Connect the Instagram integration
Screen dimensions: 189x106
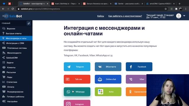pyautogui.click(x=77, y=103)
